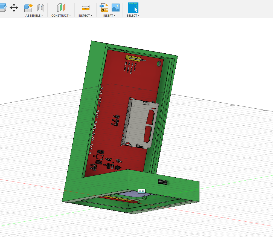The width and height of the screenshot is (273, 237).
Task: Expand the ASSEMBLE dropdown menu
Action: click(34, 16)
